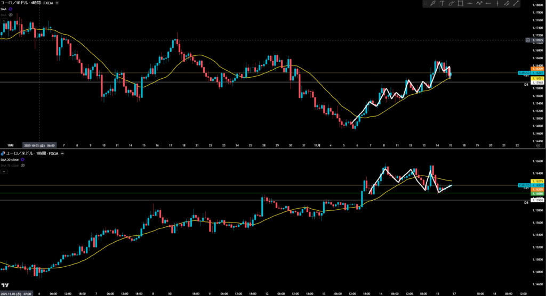
Task: Select the Parallel channel tool in favorites toolbar
Action: (508, 4)
